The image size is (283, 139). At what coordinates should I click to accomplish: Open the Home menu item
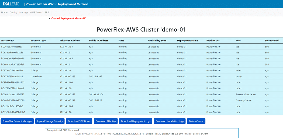tap(4, 13)
